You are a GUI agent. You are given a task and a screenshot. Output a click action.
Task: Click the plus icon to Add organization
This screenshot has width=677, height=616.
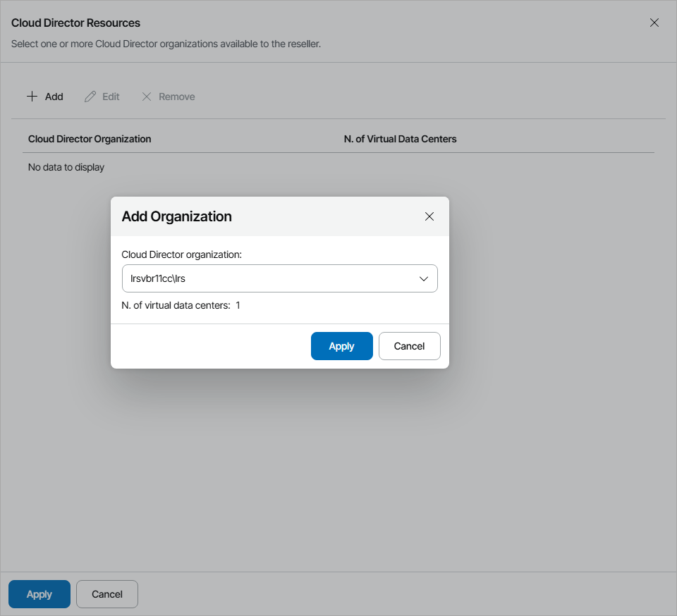(32, 96)
